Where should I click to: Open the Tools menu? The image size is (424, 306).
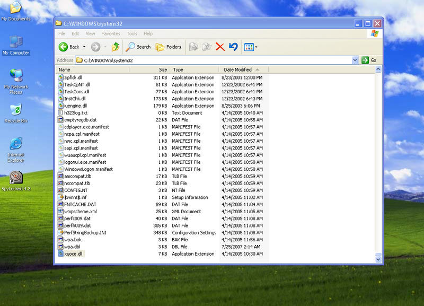132,33
